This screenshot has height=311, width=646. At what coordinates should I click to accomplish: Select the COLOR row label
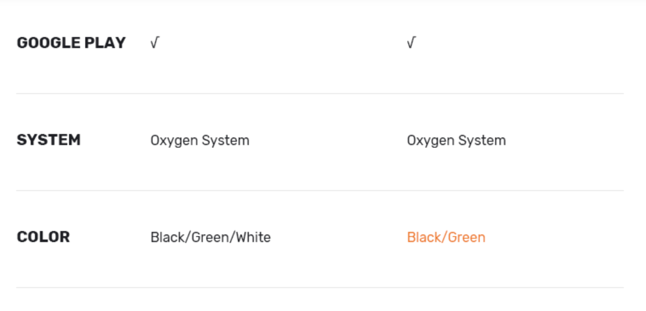tap(43, 237)
